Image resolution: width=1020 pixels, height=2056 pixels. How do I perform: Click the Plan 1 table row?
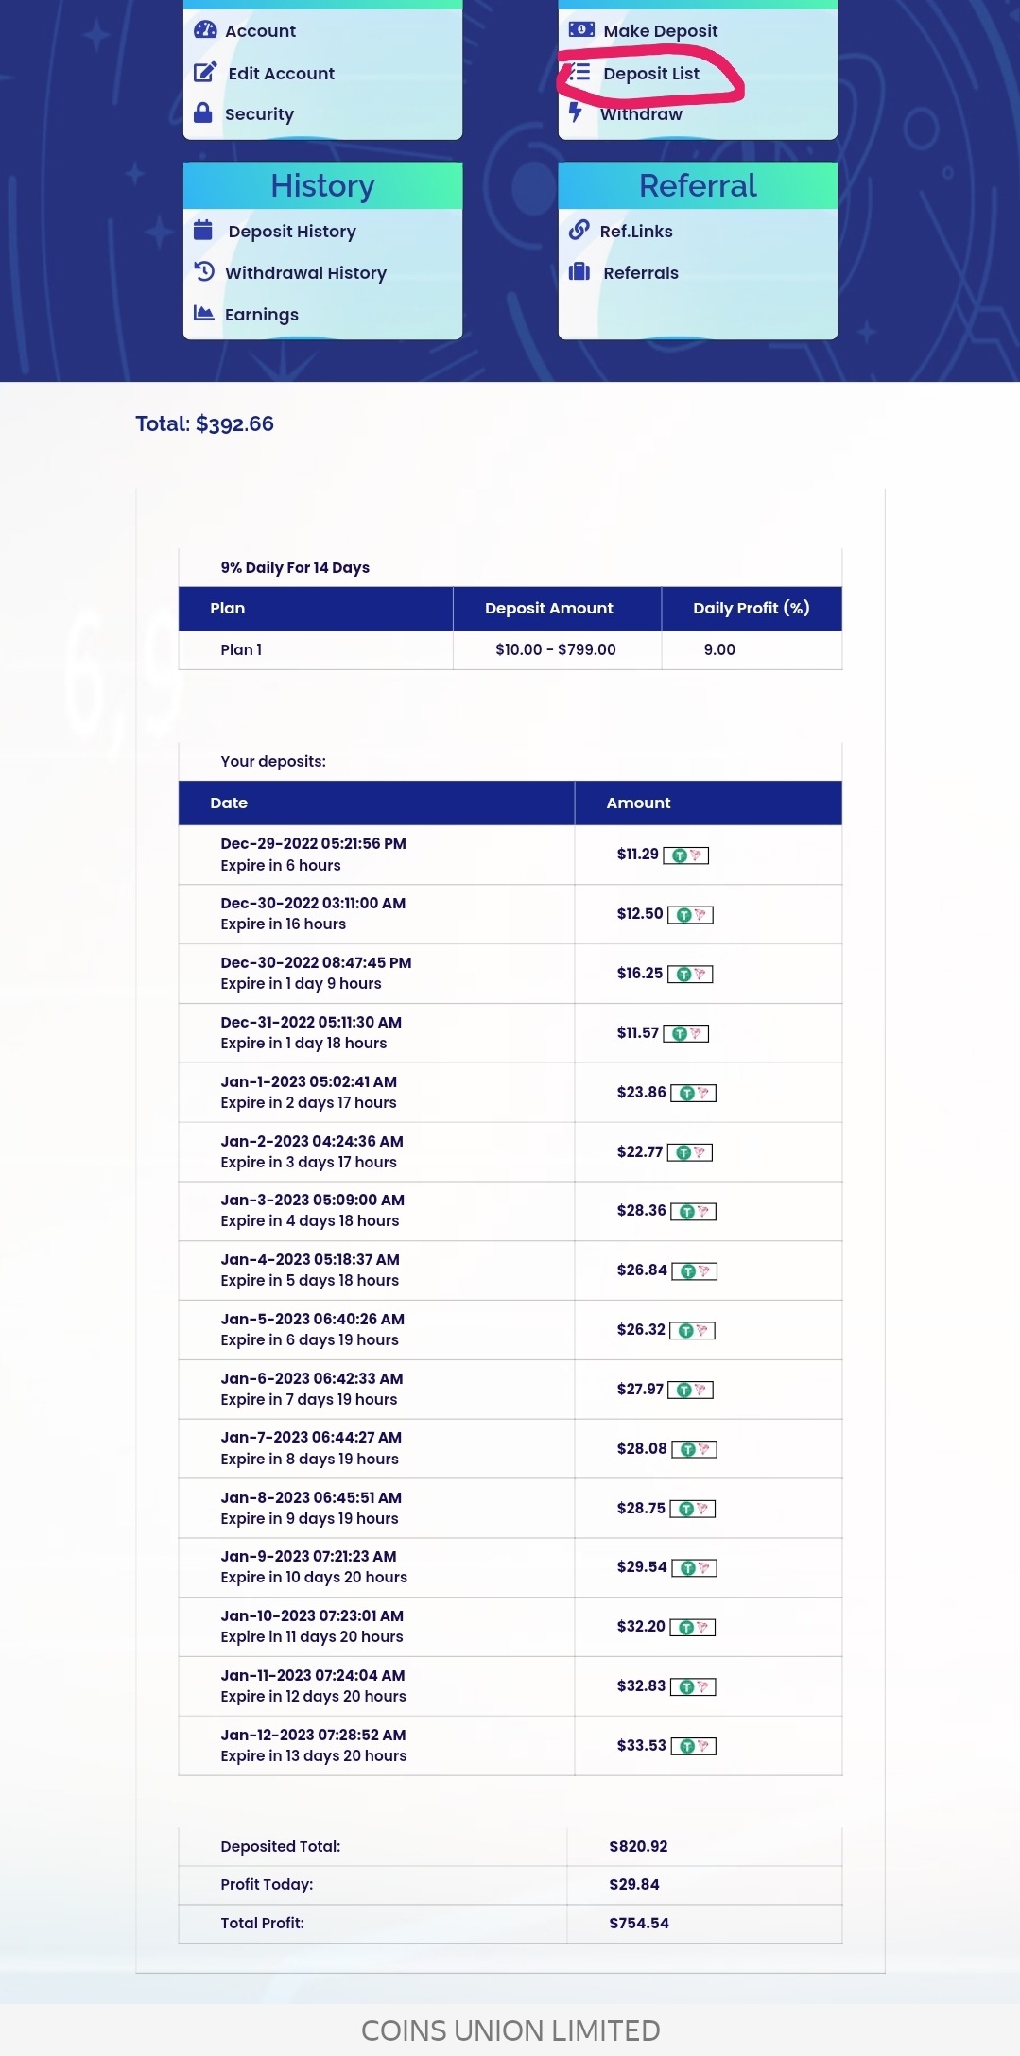pyautogui.click(x=510, y=649)
